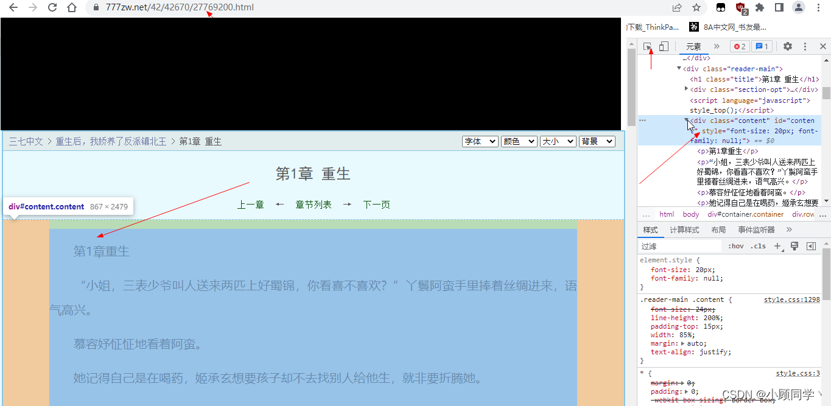Toggle rendering emulation paintbrush icon
Screen dimensions: 831x406
pos(794,246)
